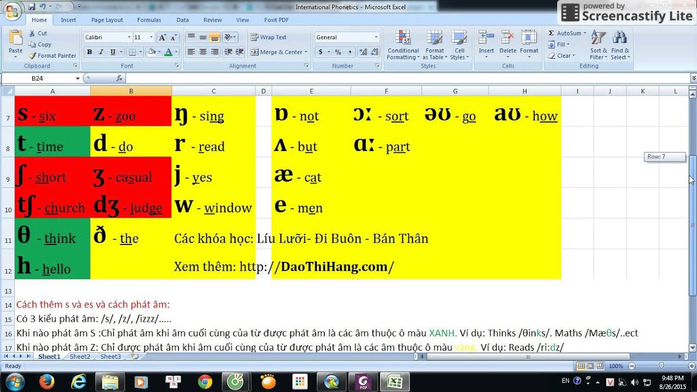This screenshot has width=697, height=392.
Task: Open Font dialog launcher
Action: tap(176, 66)
